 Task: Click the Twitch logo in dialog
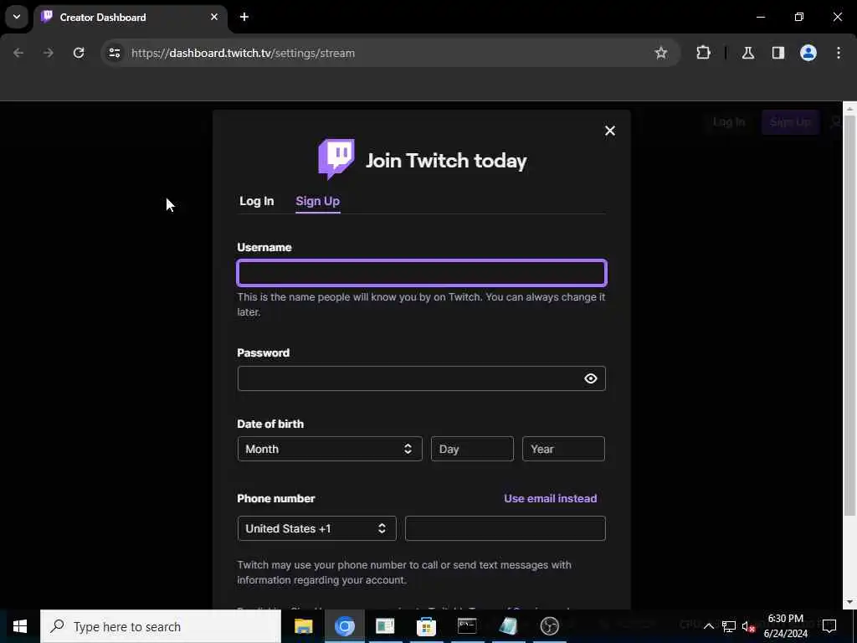[x=336, y=159]
